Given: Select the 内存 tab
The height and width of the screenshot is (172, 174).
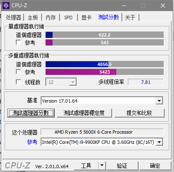Looking at the screenshot, I should pos(50,17).
